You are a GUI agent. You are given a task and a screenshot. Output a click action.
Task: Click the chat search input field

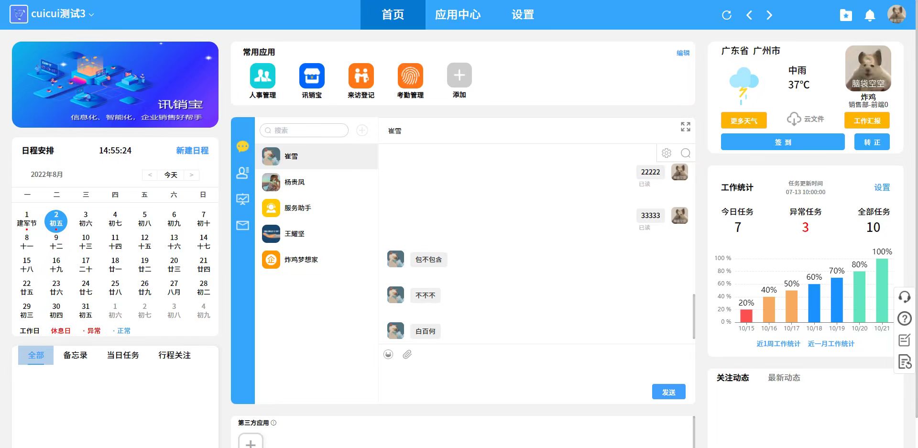[x=304, y=130]
